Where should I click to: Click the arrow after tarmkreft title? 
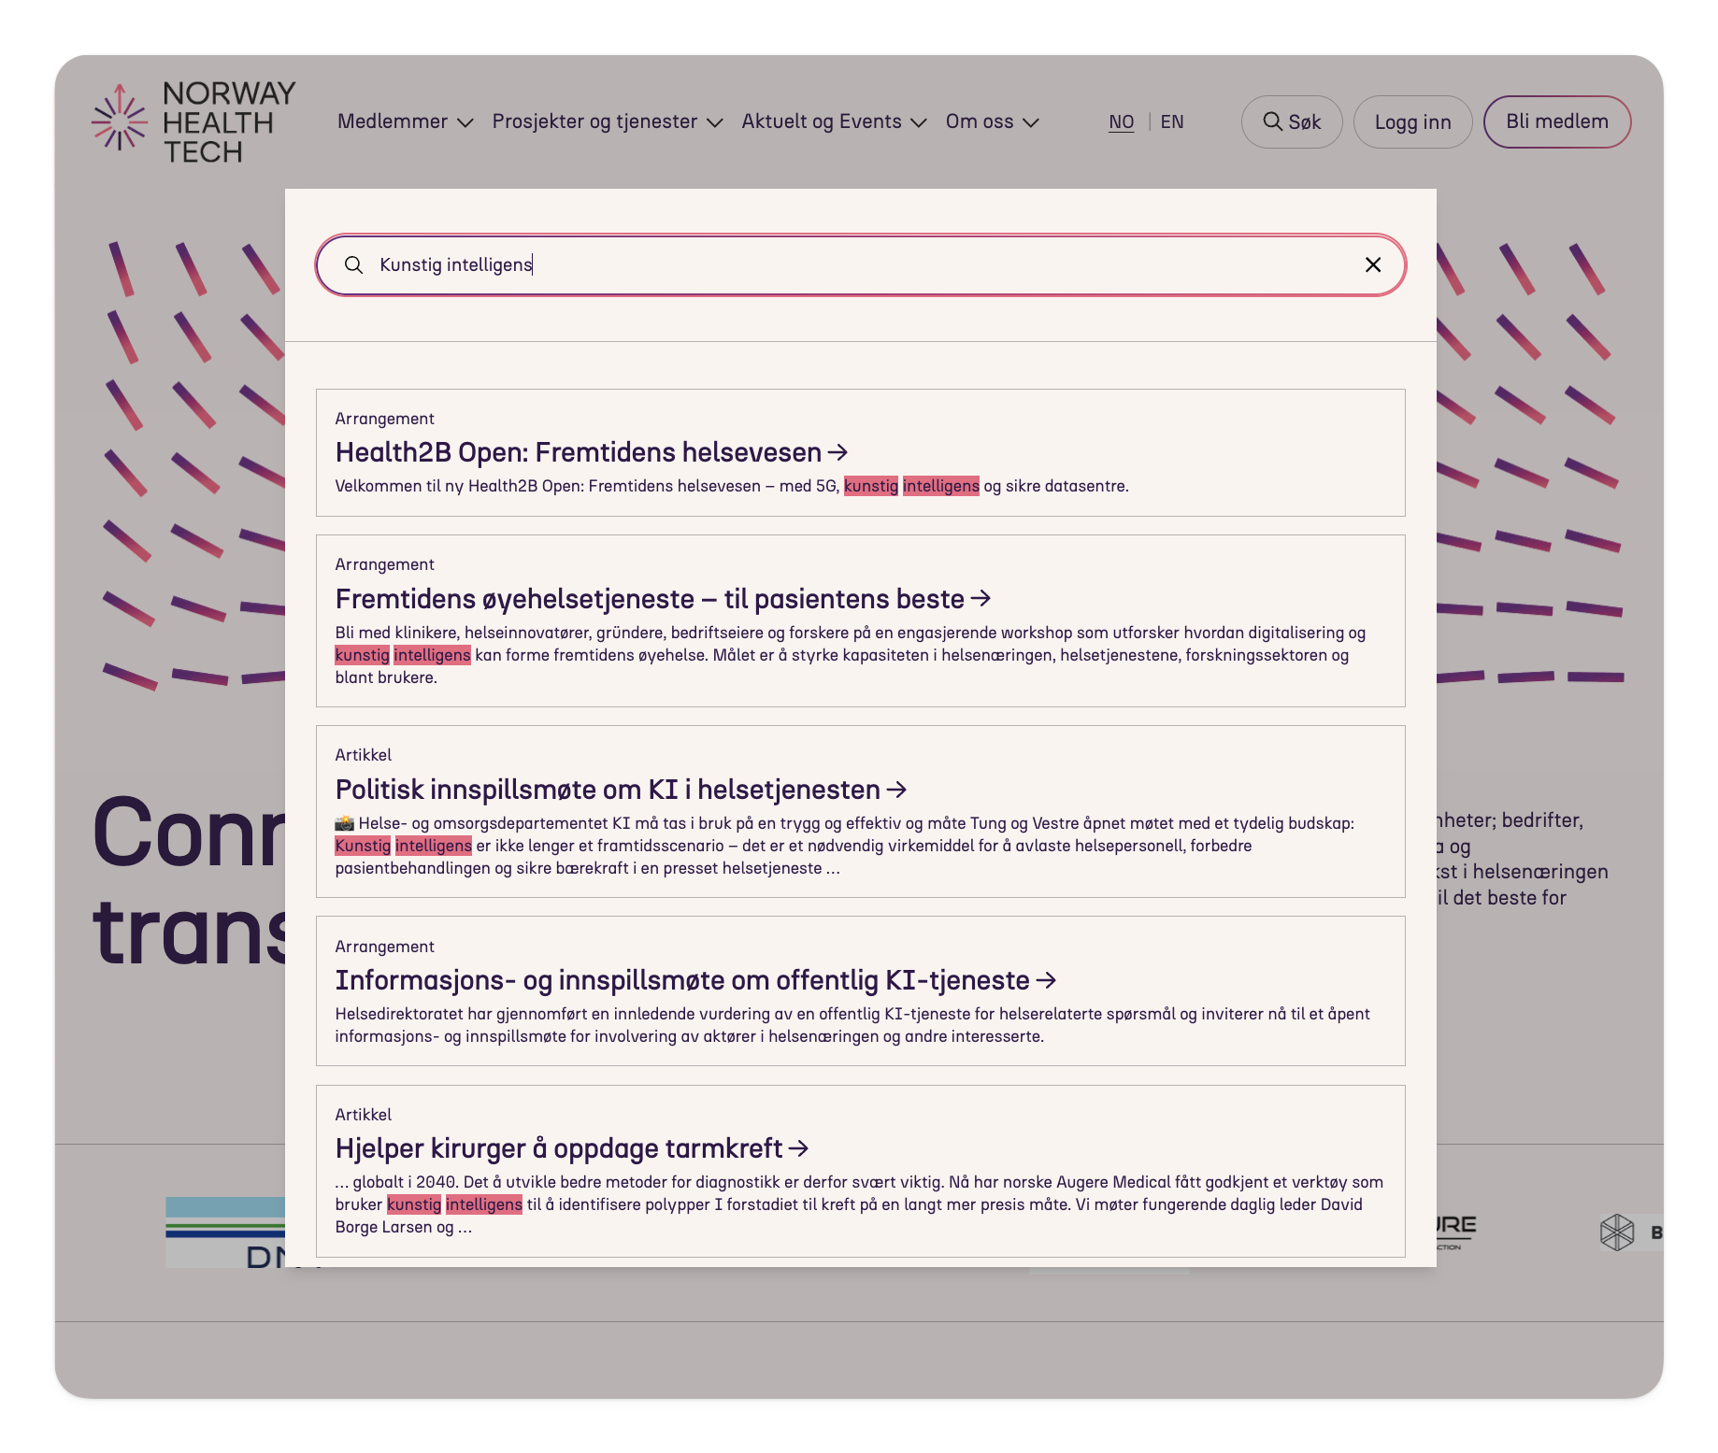click(x=798, y=1148)
